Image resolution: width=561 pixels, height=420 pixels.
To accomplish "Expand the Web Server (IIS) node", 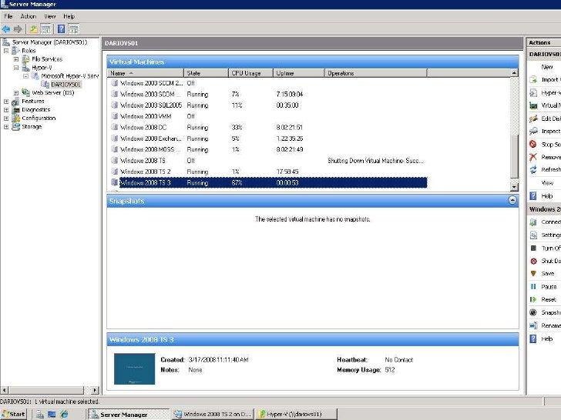I will click(16, 93).
